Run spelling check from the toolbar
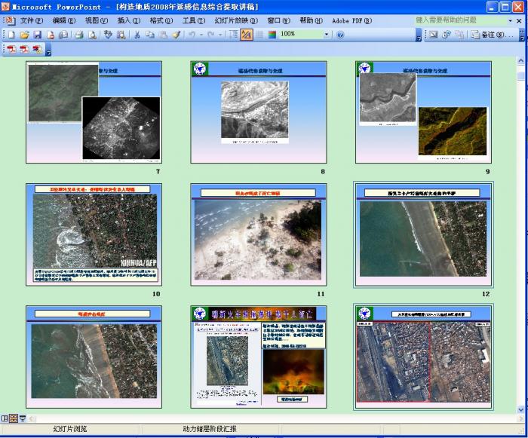 tap(108, 35)
